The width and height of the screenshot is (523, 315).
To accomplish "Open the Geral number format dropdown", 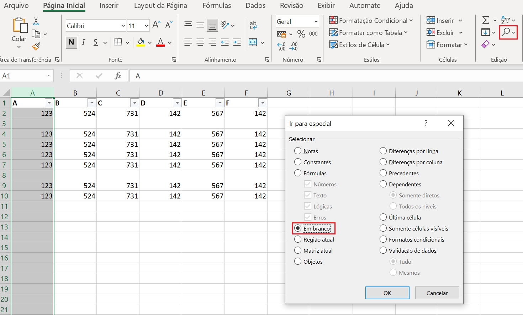I will pyautogui.click(x=316, y=22).
